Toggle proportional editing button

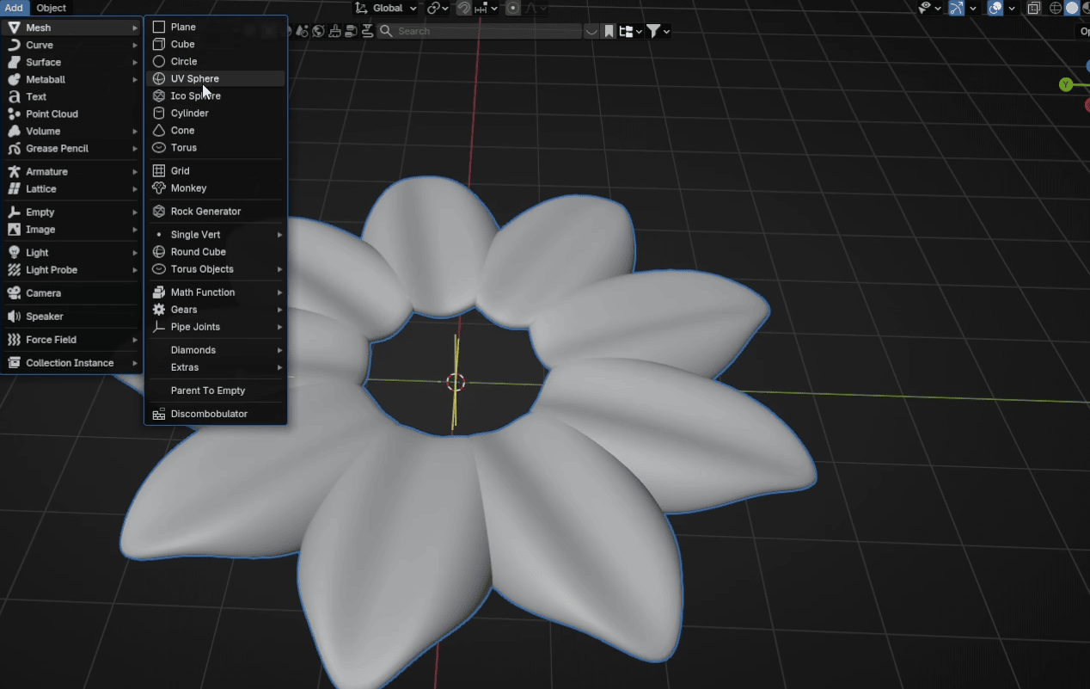(x=513, y=9)
